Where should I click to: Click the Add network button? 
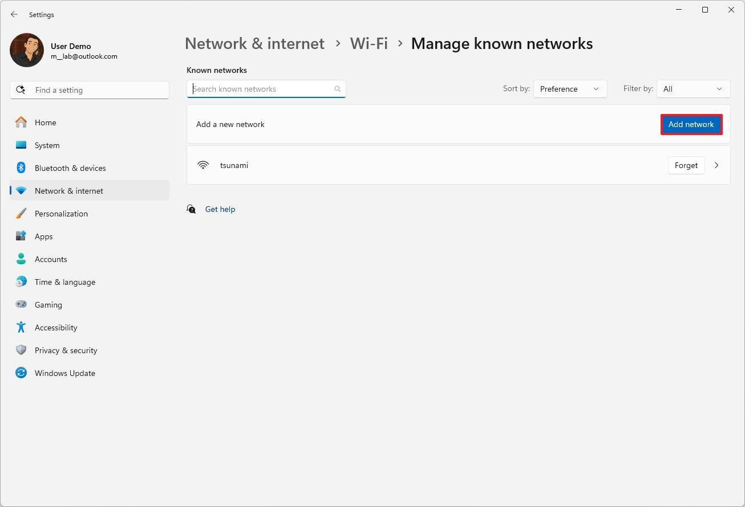(x=691, y=124)
